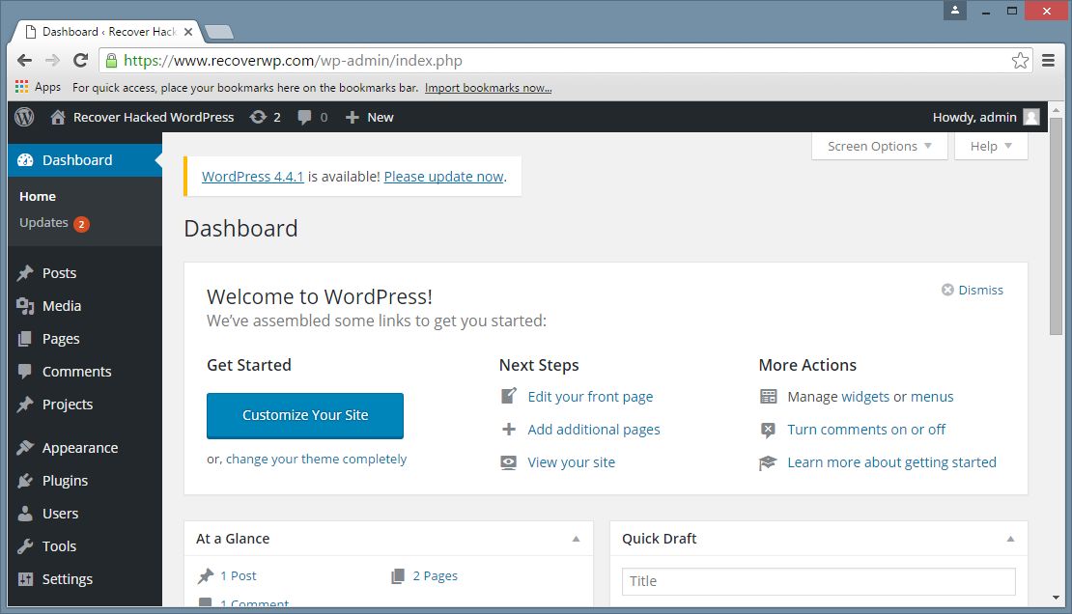Click the Appearance brush icon in sidebar

click(x=25, y=448)
